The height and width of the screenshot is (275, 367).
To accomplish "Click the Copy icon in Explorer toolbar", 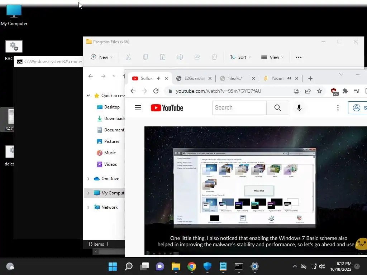I will (x=146, y=57).
